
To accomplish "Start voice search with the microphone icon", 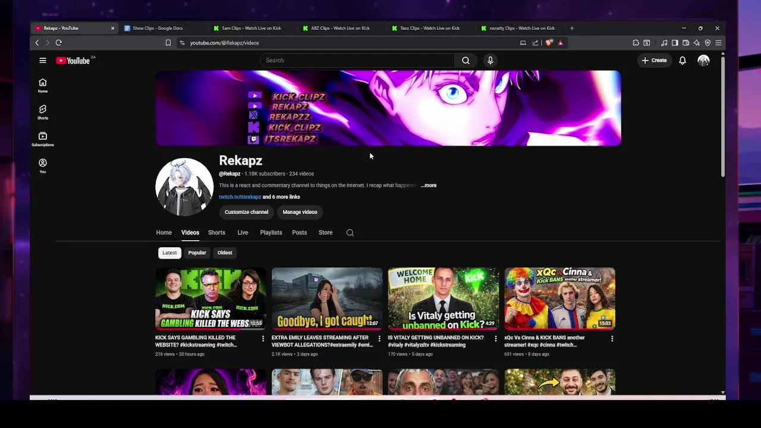I will pyautogui.click(x=490, y=60).
